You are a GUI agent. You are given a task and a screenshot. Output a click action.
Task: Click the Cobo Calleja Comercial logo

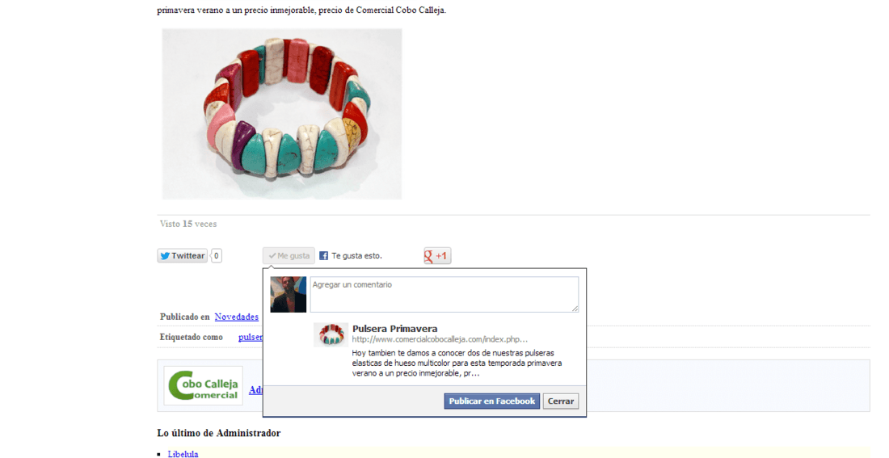click(204, 386)
